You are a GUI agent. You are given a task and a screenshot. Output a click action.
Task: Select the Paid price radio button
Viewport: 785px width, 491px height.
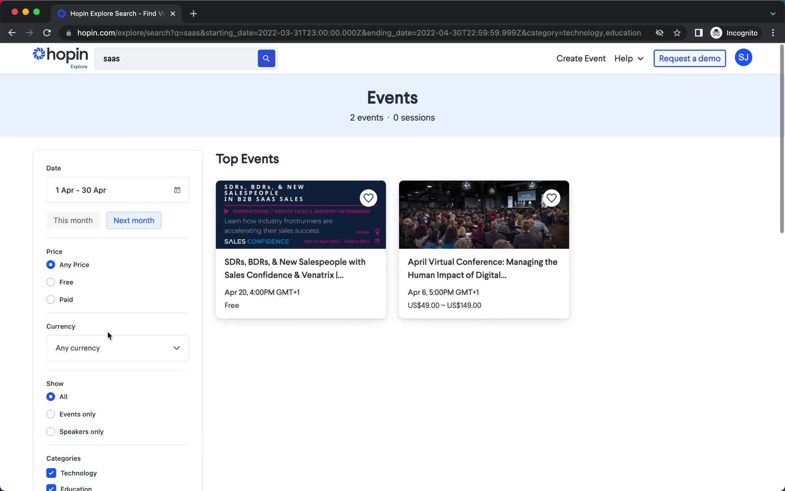[50, 299]
